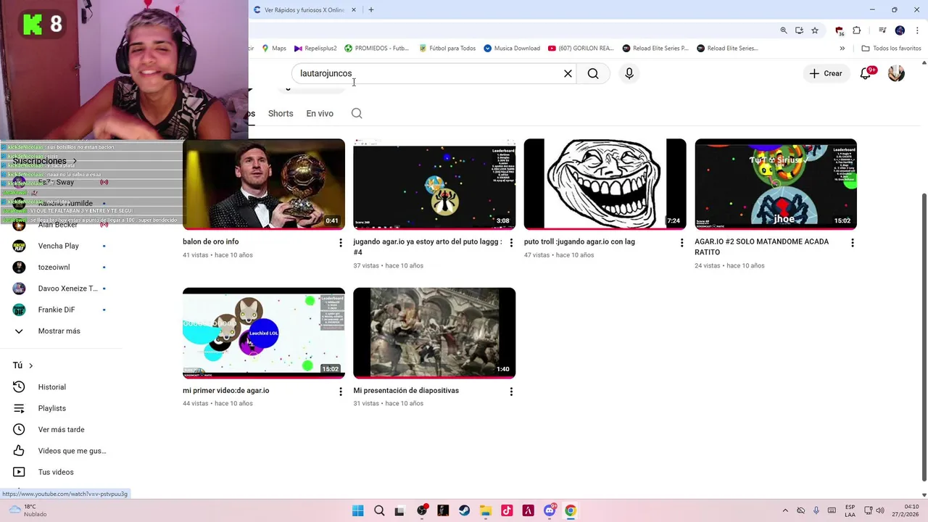Open Steam from taskbar
The width and height of the screenshot is (928, 522).
pyautogui.click(x=464, y=510)
